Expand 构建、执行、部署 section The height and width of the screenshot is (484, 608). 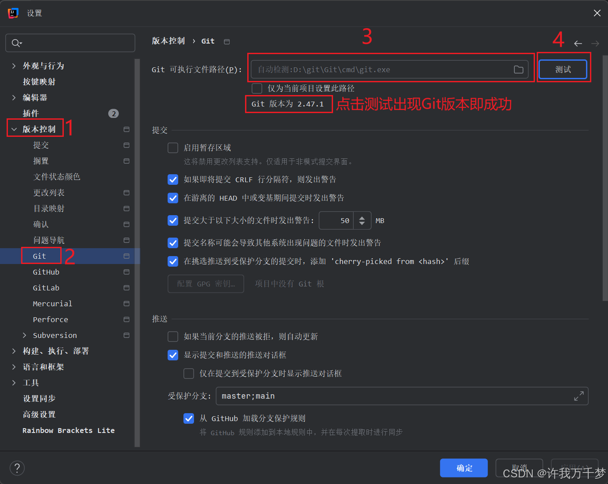pos(14,351)
